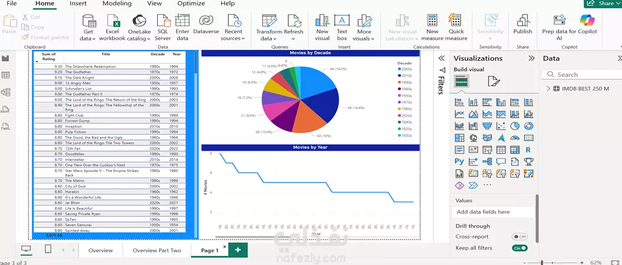The height and width of the screenshot is (265, 622).
Task: Open more visuals ellipsis in gallery
Action: coord(487,185)
